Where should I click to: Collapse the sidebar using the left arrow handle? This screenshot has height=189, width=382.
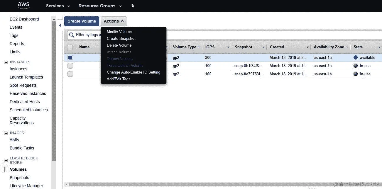pos(60,25)
